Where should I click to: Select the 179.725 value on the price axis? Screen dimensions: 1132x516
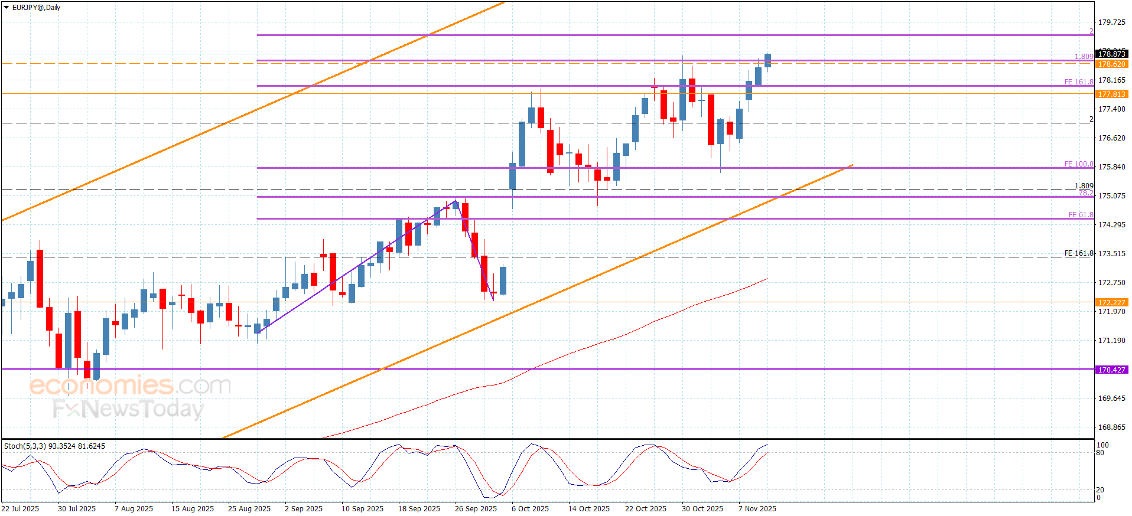1111,22
